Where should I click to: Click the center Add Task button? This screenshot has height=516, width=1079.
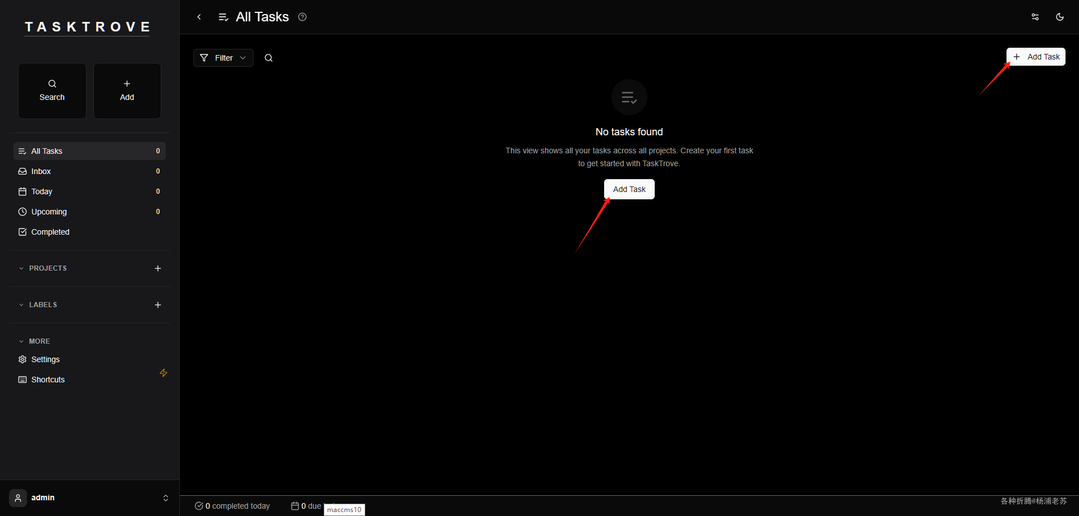click(629, 189)
